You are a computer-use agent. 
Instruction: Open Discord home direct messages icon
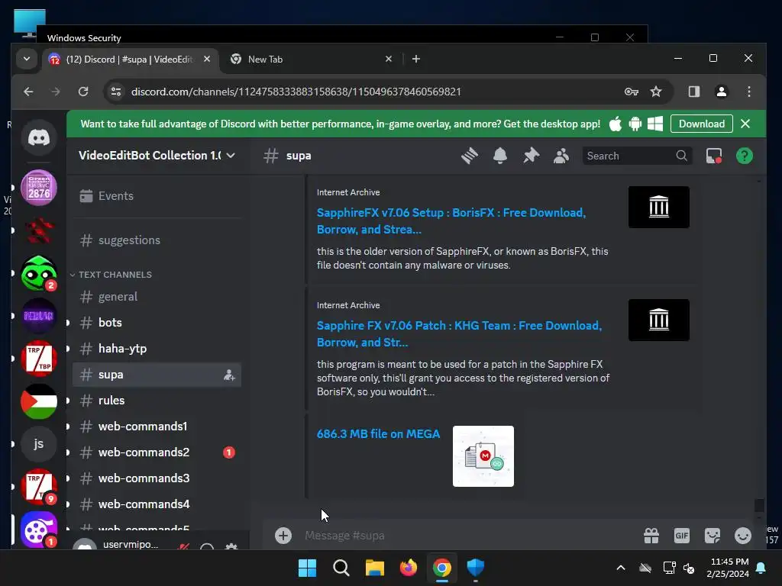coord(38,137)
